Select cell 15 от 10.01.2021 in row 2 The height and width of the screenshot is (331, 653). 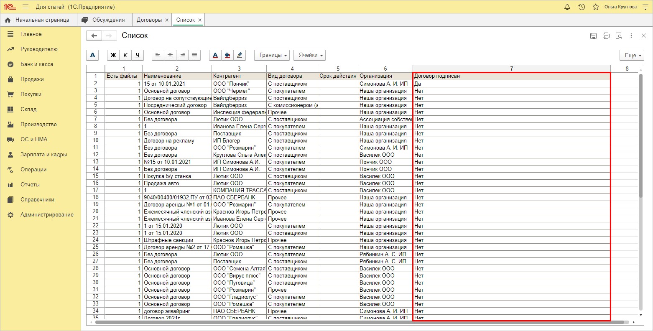coord(177,84)
